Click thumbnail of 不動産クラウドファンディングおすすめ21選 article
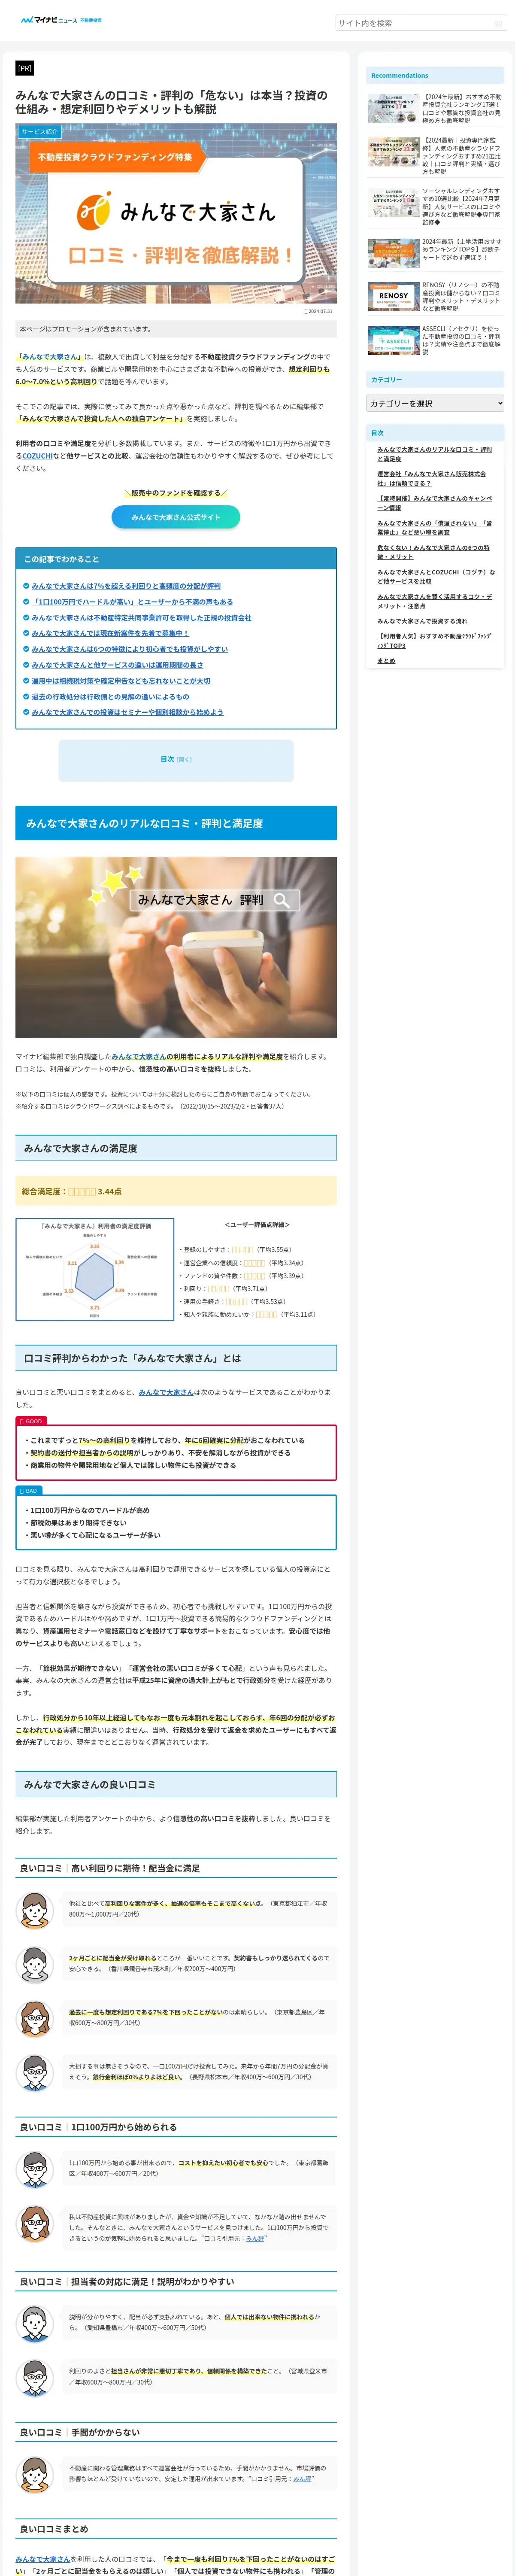515x2576 pixels. (x=393, y=152)
